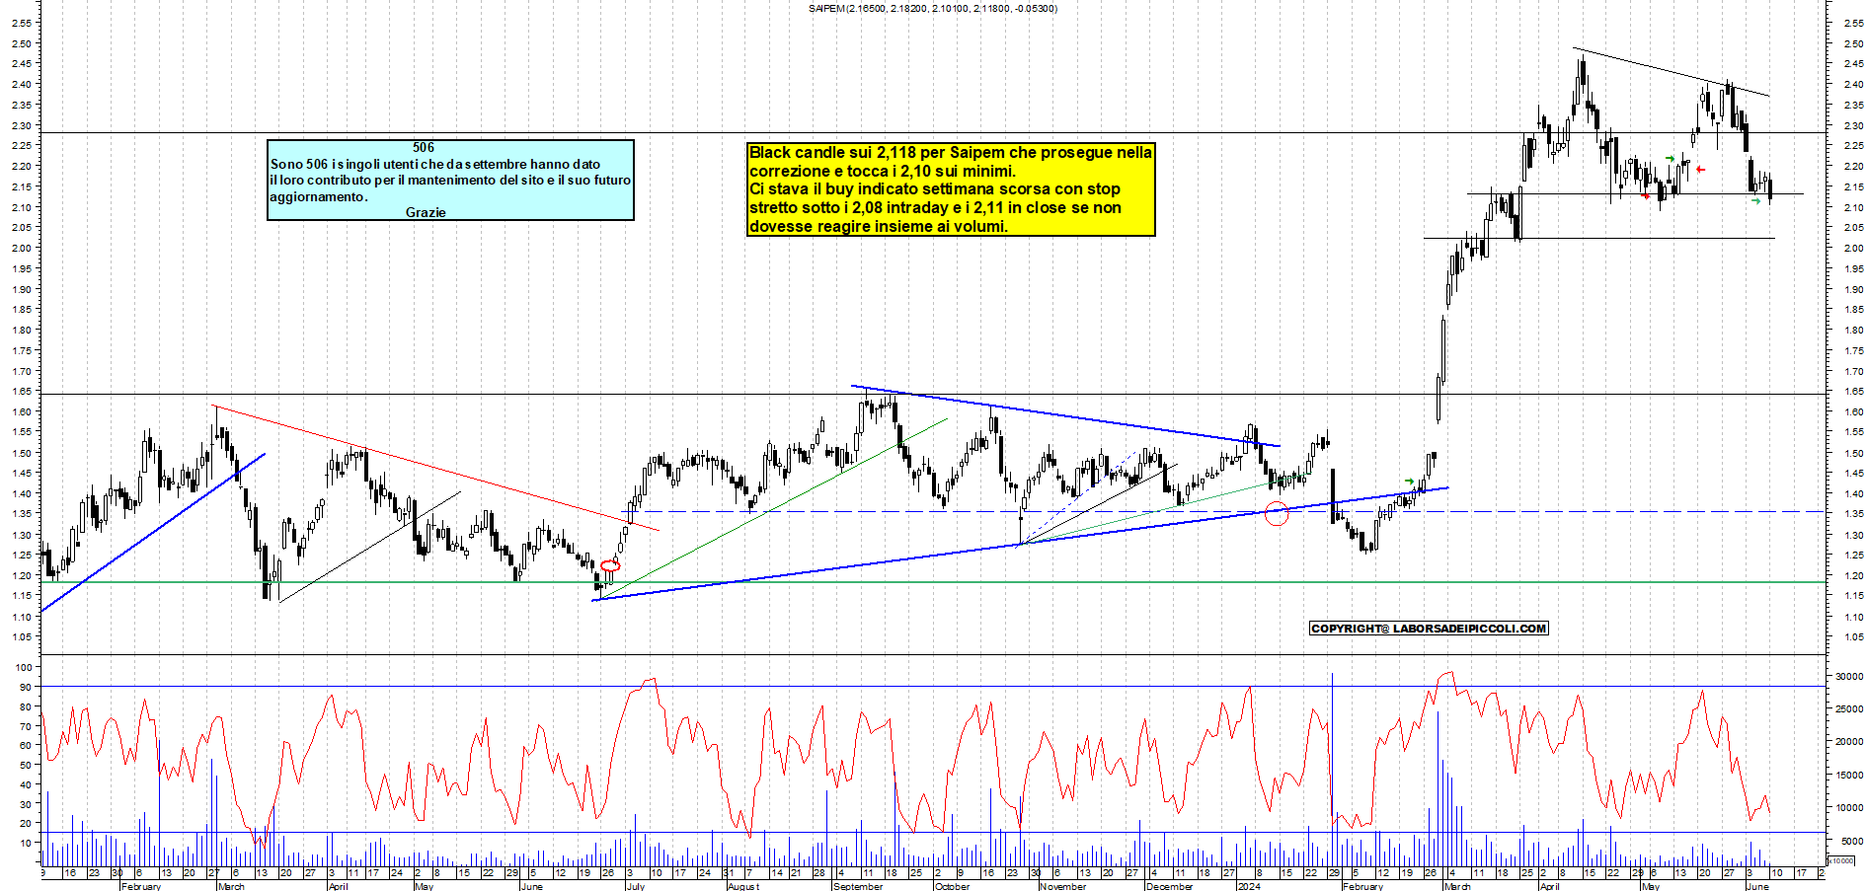Image resolution: width=1866 pixels, height=891 pixels.
Task: Click the 15000 value on the volume scale
Action: 1849,775
